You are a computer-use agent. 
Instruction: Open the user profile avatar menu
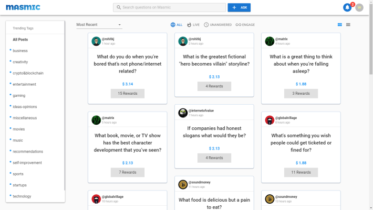(x=359, y=7)
